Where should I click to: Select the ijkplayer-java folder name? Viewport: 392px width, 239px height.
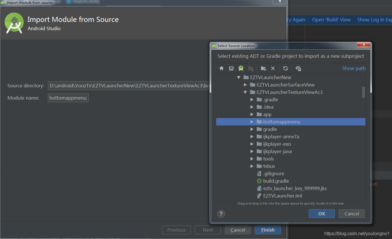(x=278, y=151)
